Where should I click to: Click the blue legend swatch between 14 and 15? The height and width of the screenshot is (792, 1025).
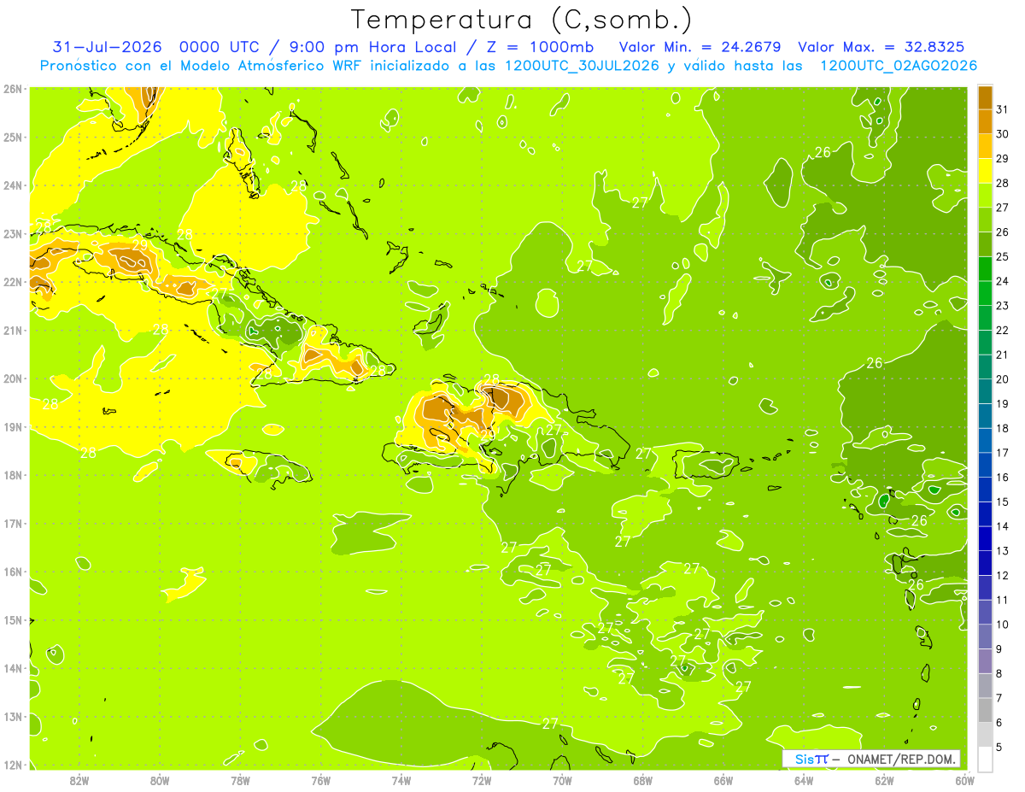coord(985,513)
